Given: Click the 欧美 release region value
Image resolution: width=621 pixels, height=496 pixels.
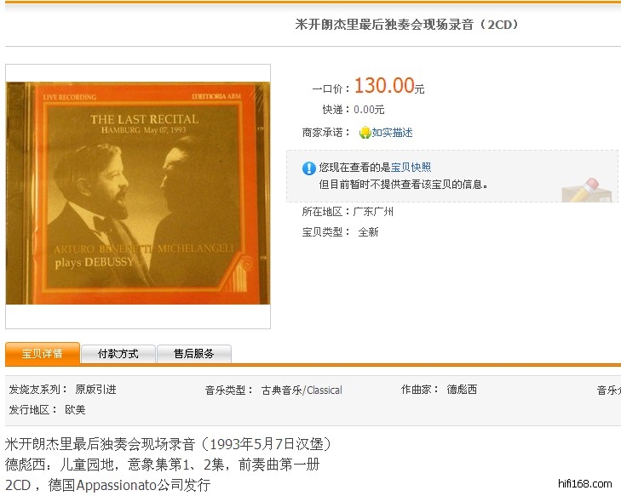Looking at the screenshot, I should coord(75,409).
